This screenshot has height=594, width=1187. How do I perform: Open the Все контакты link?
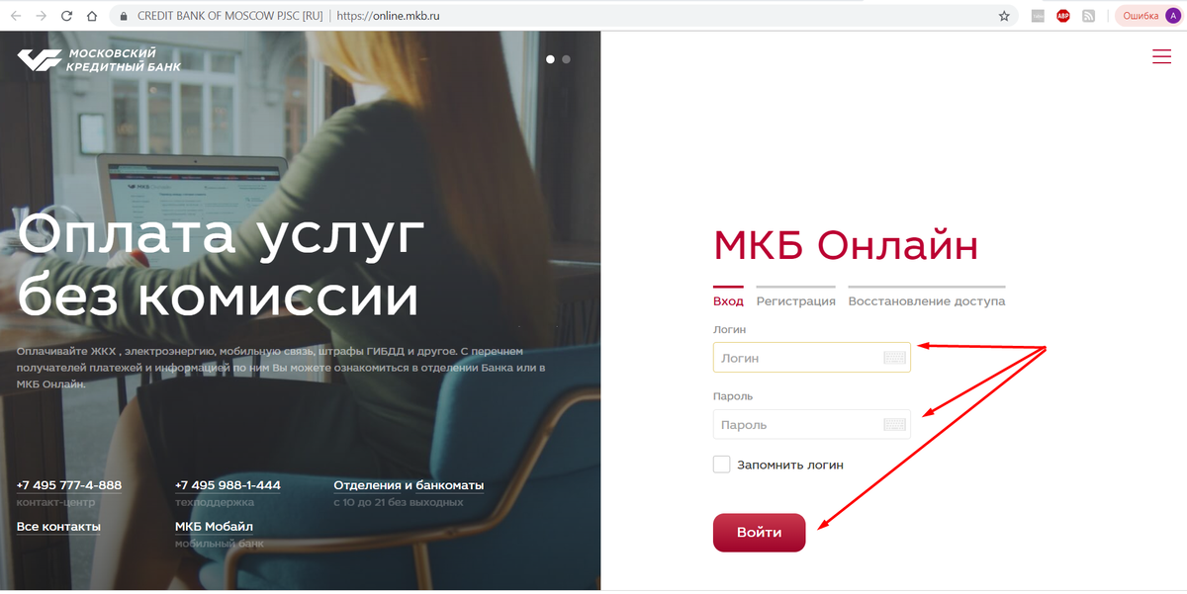pyautogui.click(x=58, y=526)
